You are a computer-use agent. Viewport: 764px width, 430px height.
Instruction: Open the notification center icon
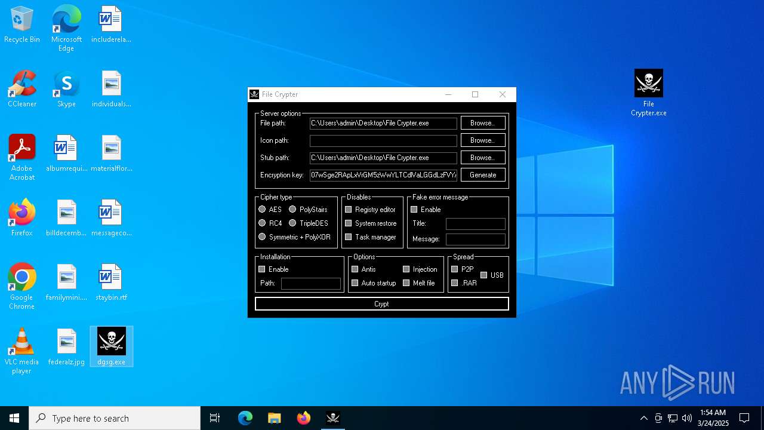click(744, 418)
